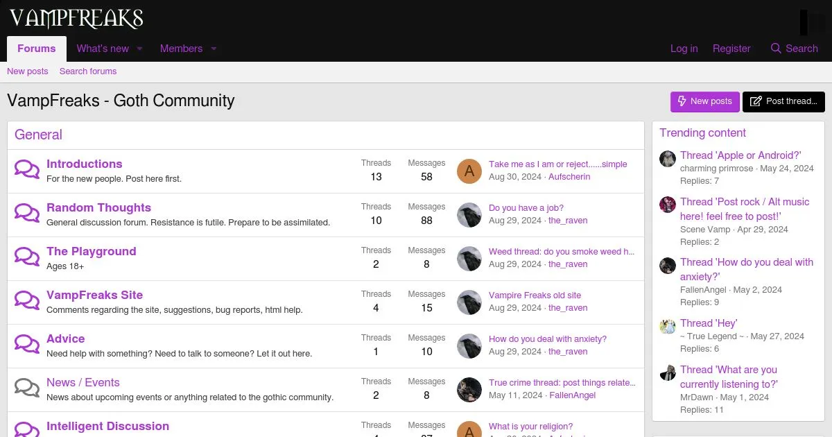The image size is (832, 437).
Task: Click FallenAngel username in News / Events row
Action: 573,395
